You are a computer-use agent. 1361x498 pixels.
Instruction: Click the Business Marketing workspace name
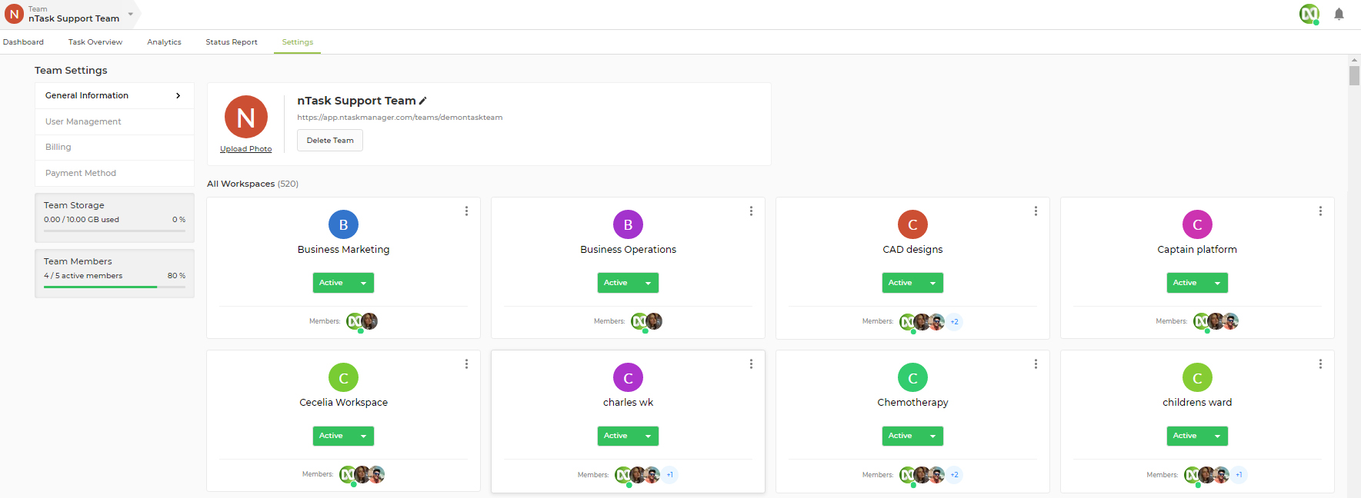coord(343,250)
